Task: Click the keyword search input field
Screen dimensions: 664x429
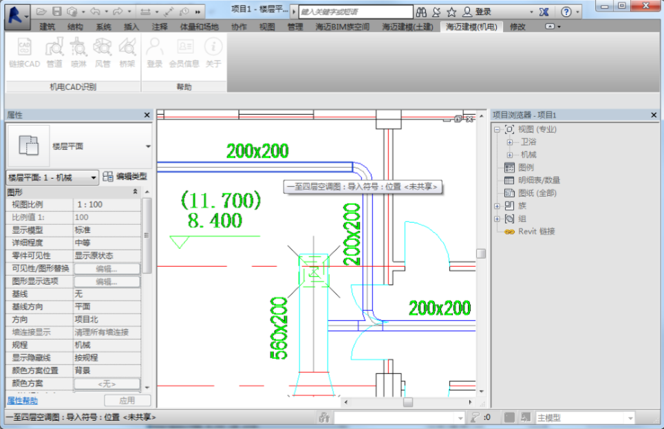Action: [356, 12]
